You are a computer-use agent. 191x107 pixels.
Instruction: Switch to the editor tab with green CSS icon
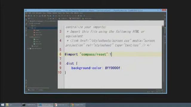[x=87, y=18]
